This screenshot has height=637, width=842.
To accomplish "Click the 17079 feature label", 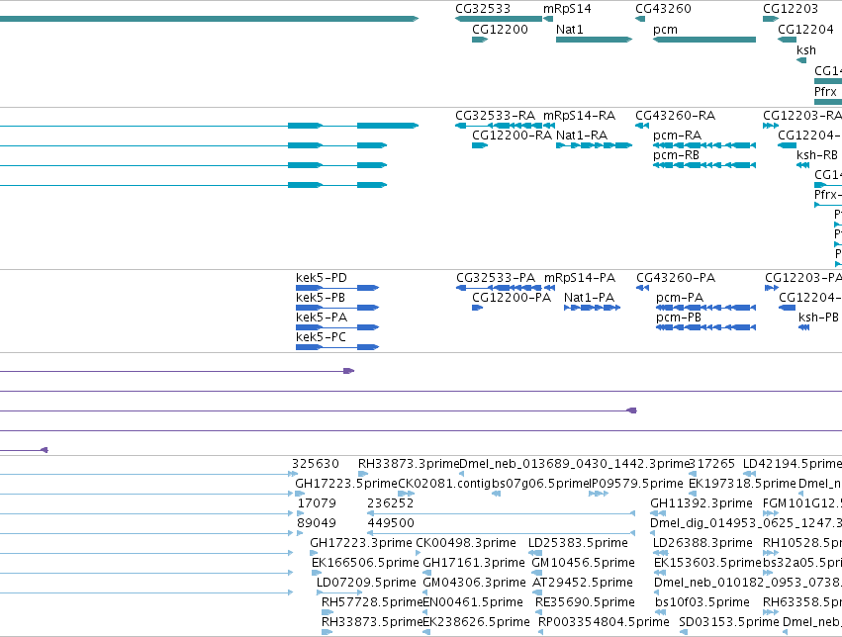I will [x=317, y=503].
